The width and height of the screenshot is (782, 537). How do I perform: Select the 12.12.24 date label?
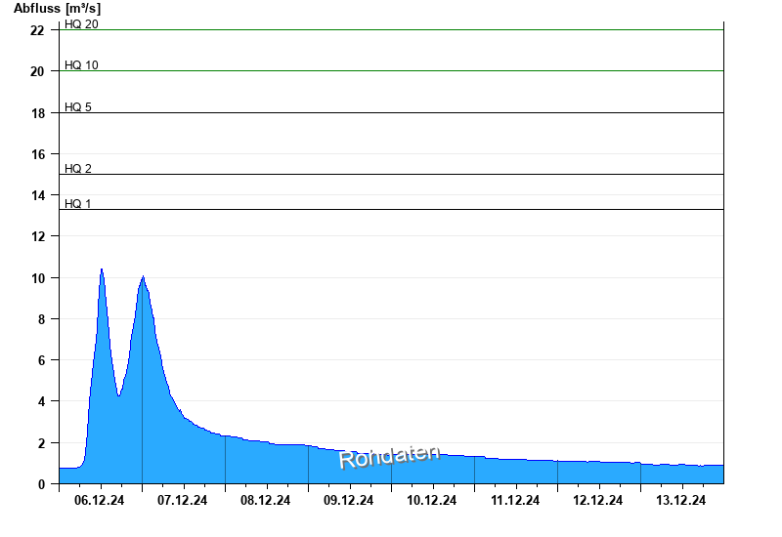tap(597, 500)
